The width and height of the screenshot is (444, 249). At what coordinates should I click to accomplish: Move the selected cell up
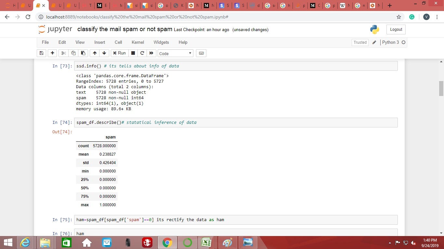[94, 53]
